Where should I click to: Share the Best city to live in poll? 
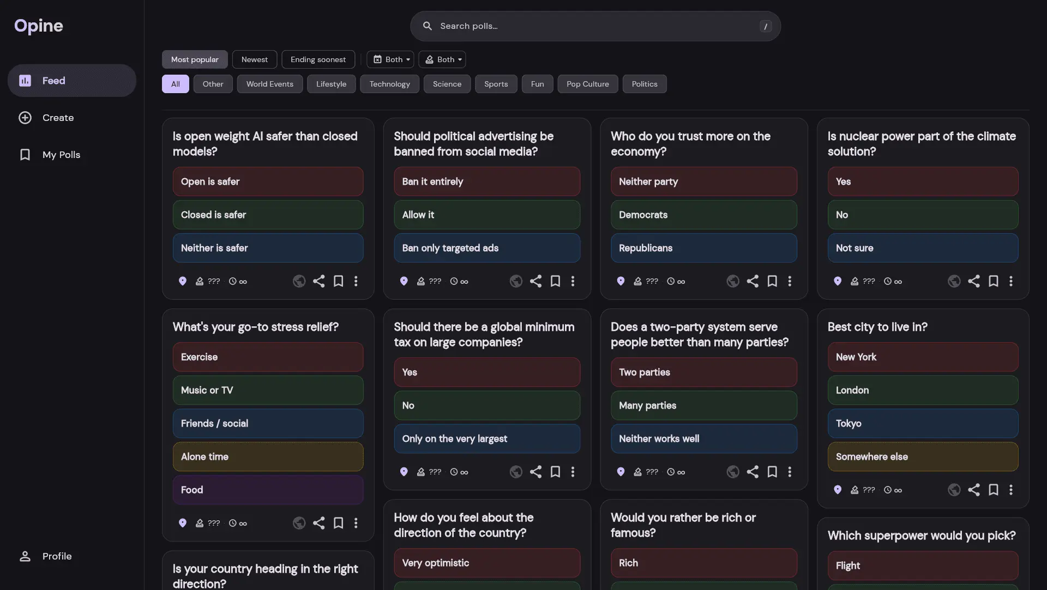973,490
